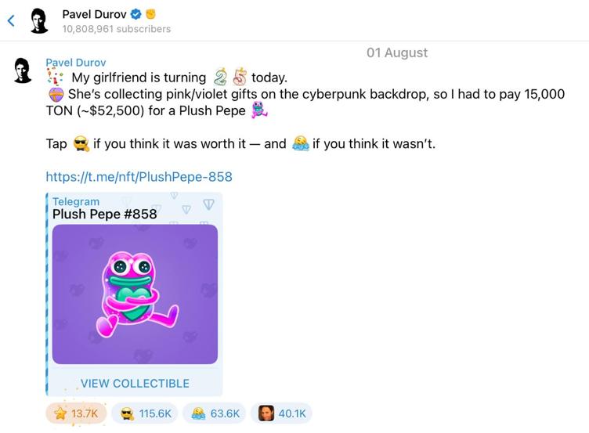Click the number 2 candle emoji
Image resolution: width=589 pixels, height=433 pixels.
click(x=220, y=77)
